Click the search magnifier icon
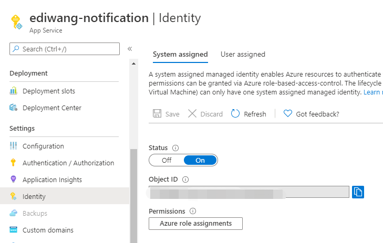The image size is (383, 243). tap(16, 49)
